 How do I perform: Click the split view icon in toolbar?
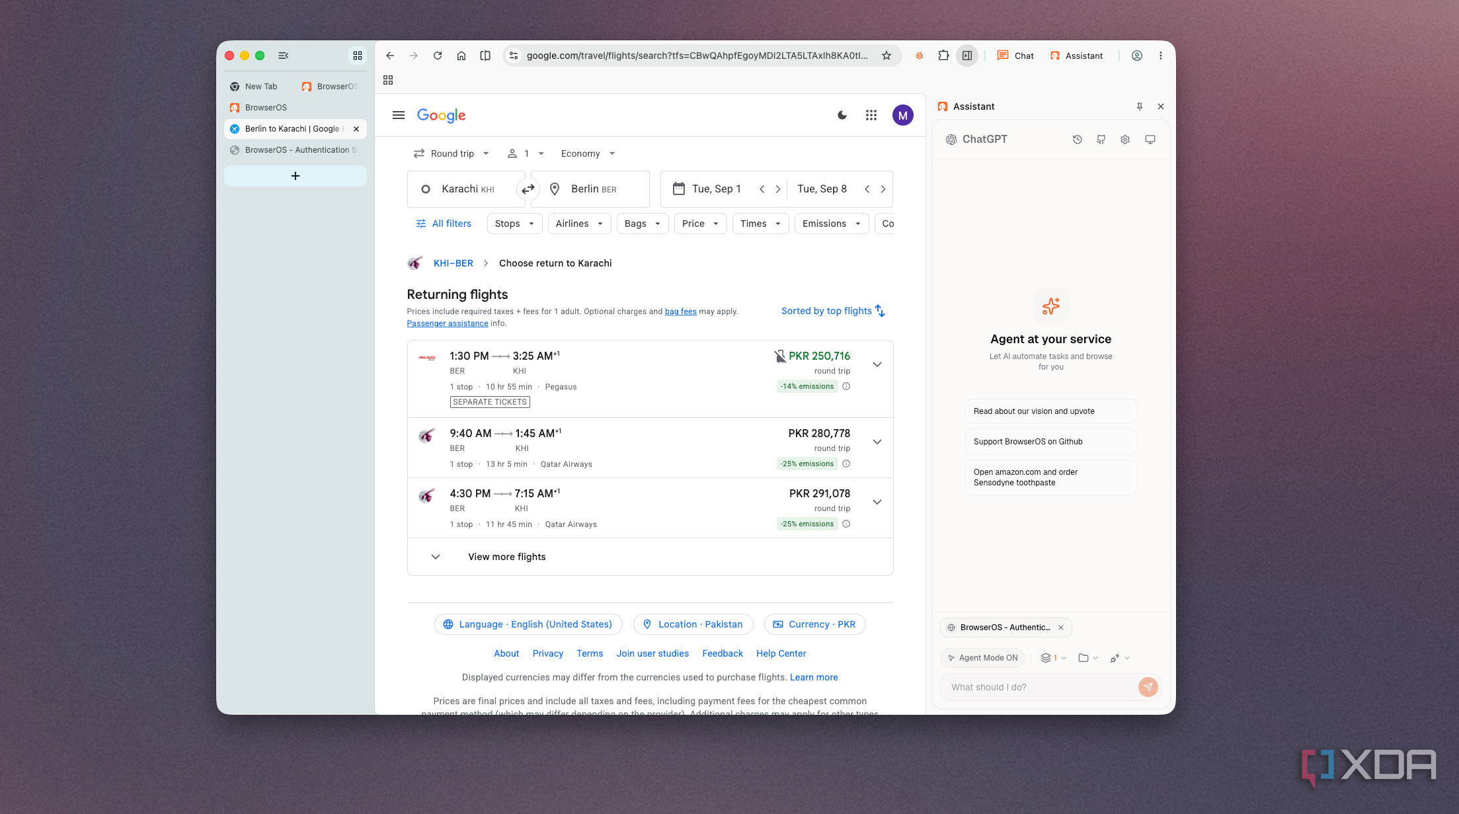click(x=485, y=56)
